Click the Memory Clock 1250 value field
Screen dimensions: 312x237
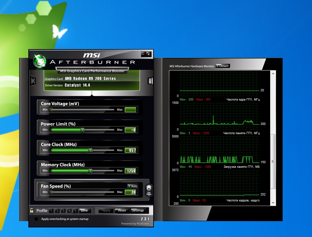[x=130, y=171]
